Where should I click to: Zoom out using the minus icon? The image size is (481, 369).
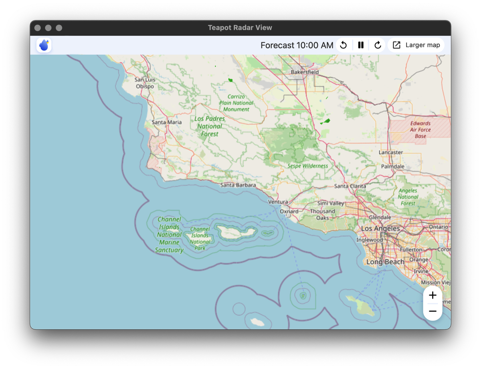tap(432, 311)
